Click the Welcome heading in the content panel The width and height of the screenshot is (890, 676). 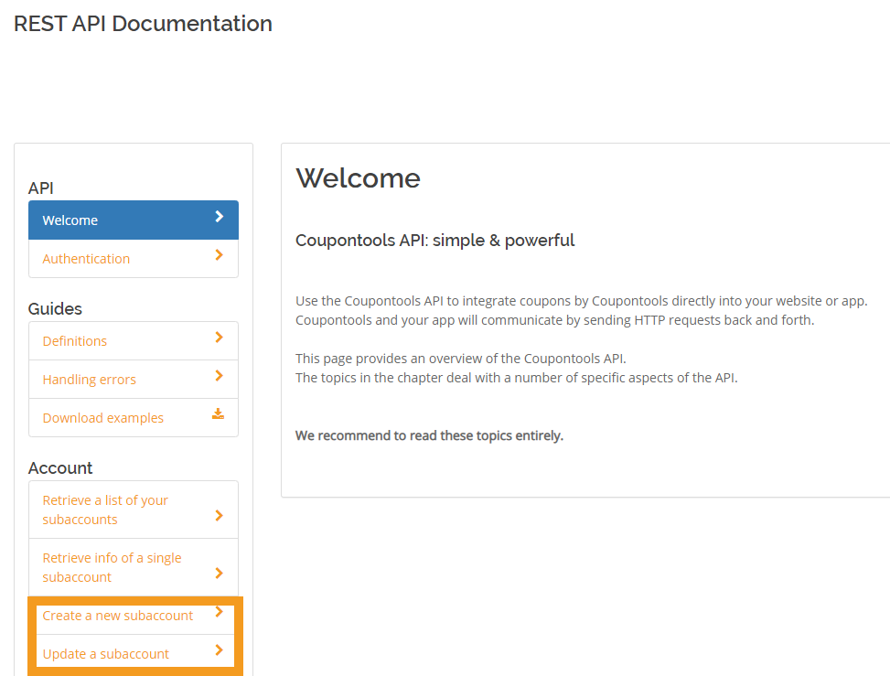click(358, 177)
